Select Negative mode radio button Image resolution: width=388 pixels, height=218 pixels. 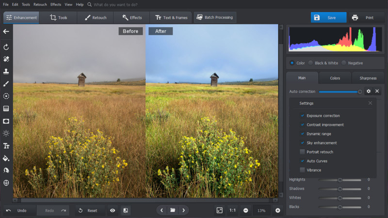(344, 63)
